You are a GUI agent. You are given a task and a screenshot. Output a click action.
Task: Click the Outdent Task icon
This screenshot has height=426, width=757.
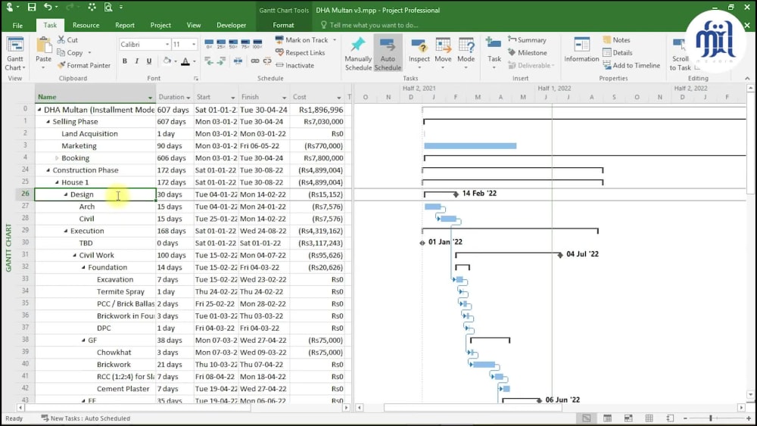pyautogui.click(x=209, y=61)
